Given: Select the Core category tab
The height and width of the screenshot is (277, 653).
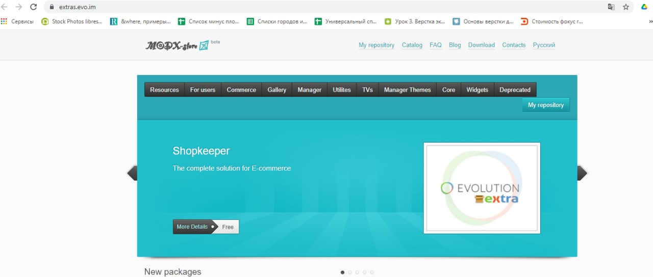Looking at the screenshot, I should tap(449, 90).
